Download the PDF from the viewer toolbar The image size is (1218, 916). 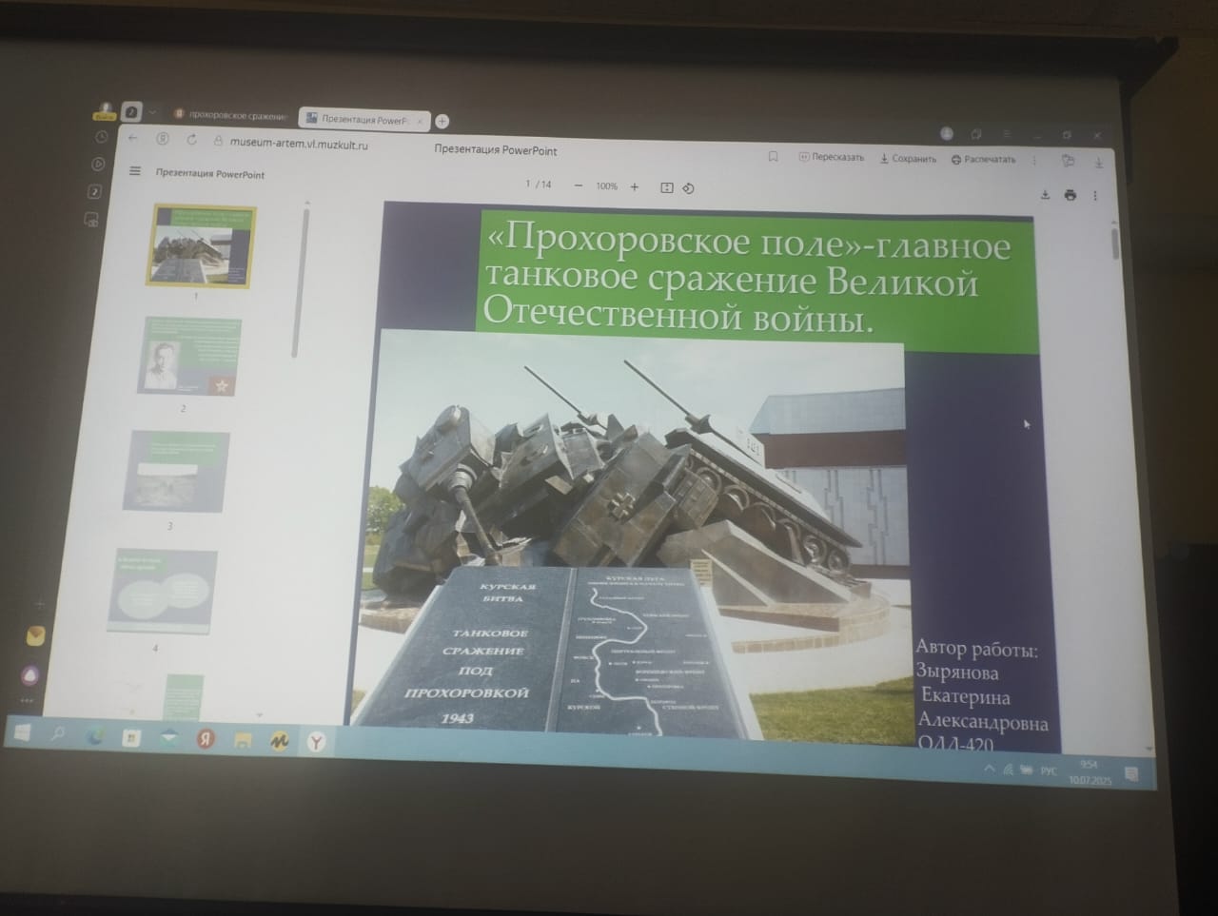pos(1045,195)
